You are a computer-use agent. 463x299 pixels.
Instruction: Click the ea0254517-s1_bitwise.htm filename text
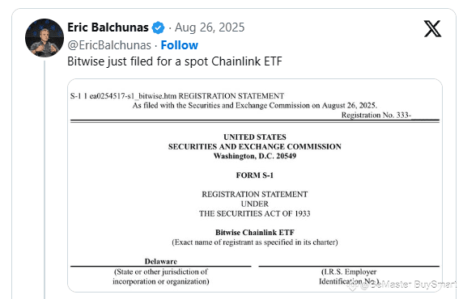tap(133, 96)
